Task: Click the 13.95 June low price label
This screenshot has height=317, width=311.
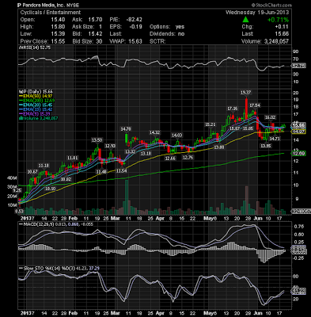Action: (265, 146)
